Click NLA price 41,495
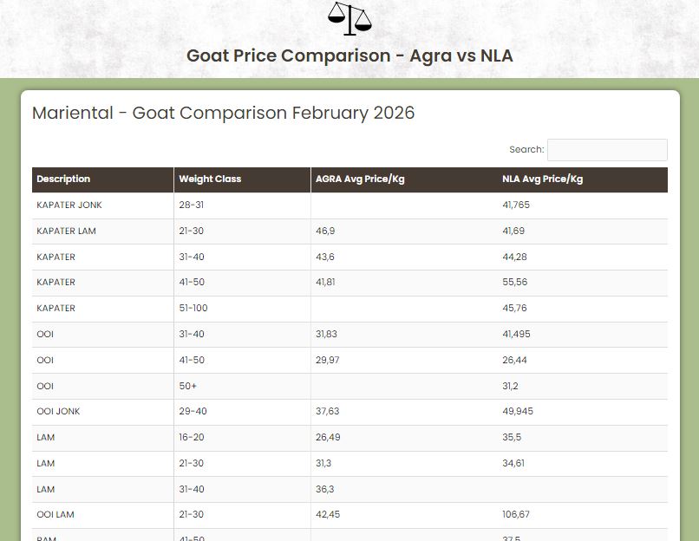Image resolution: width=699 pixels, height=541 pixels. tap(516, 334)
